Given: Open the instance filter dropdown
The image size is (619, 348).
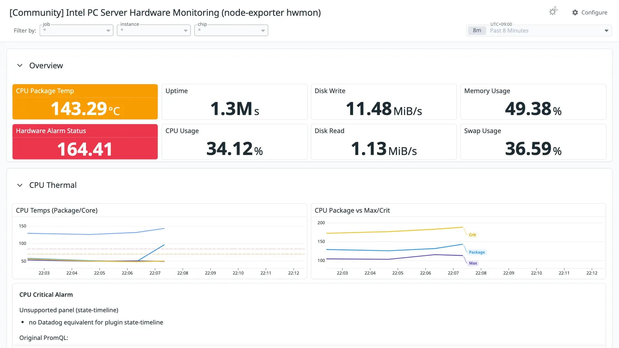Looking at the screenshot, I should click(154, 30).
